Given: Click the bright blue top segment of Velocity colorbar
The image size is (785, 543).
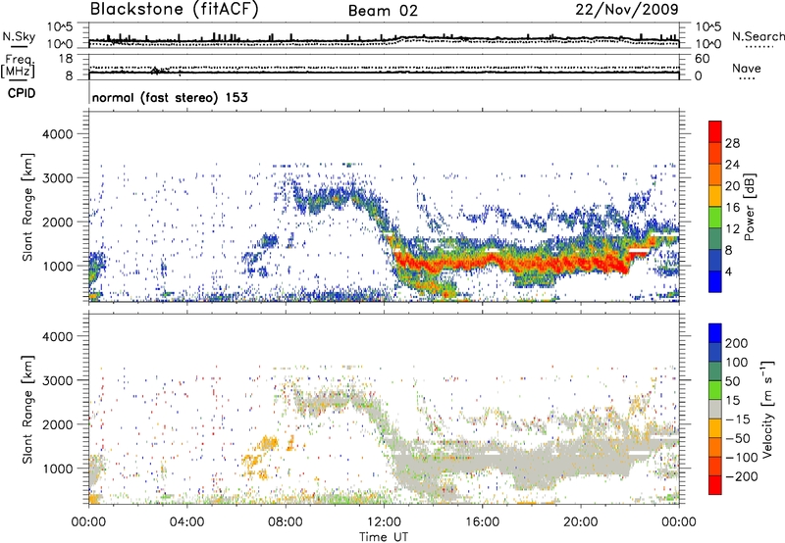Looking at the screenshot, I should tap(715, 333).
